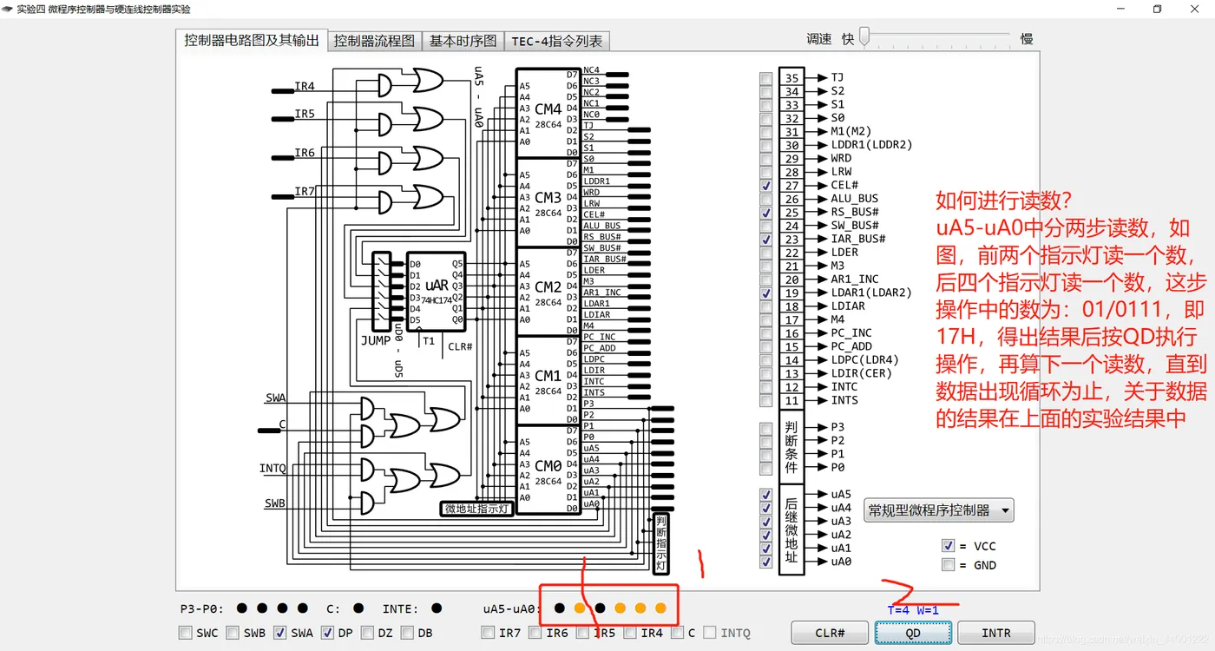Click the GND legend checkbox

(949, 565)
